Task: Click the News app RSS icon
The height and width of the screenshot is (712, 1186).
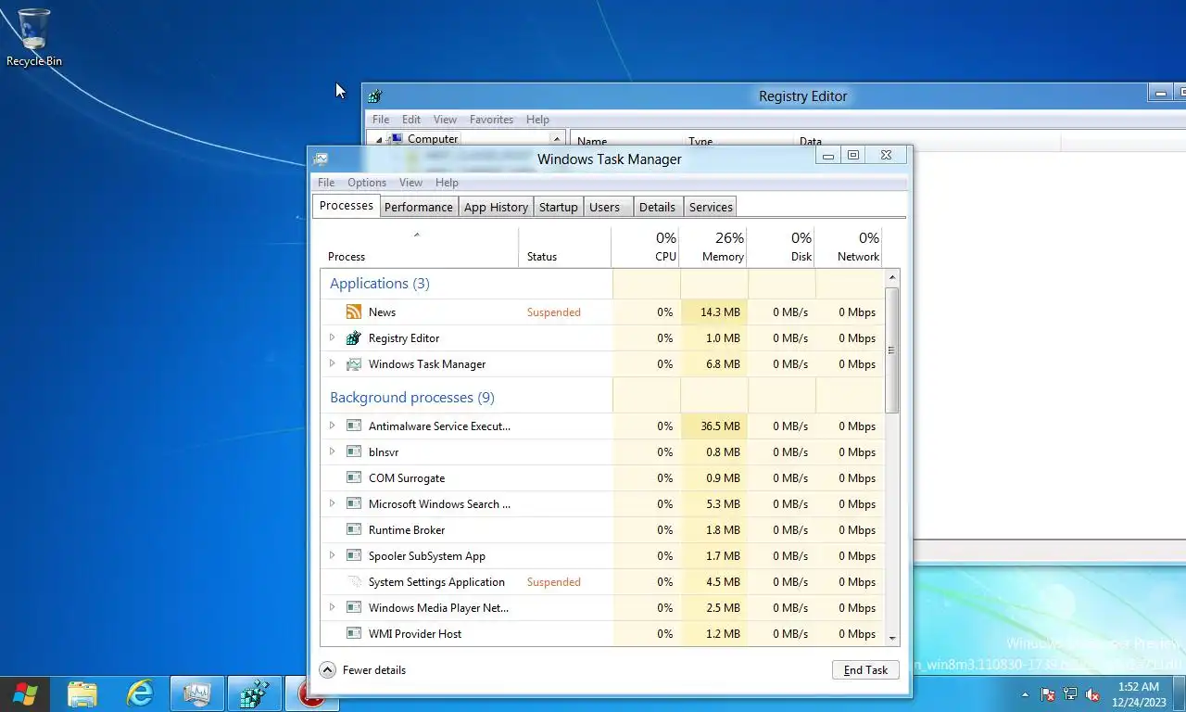Action: point(353,312)
